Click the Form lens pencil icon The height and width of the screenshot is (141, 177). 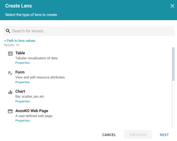pyautogui.click(x=10, y=73)
